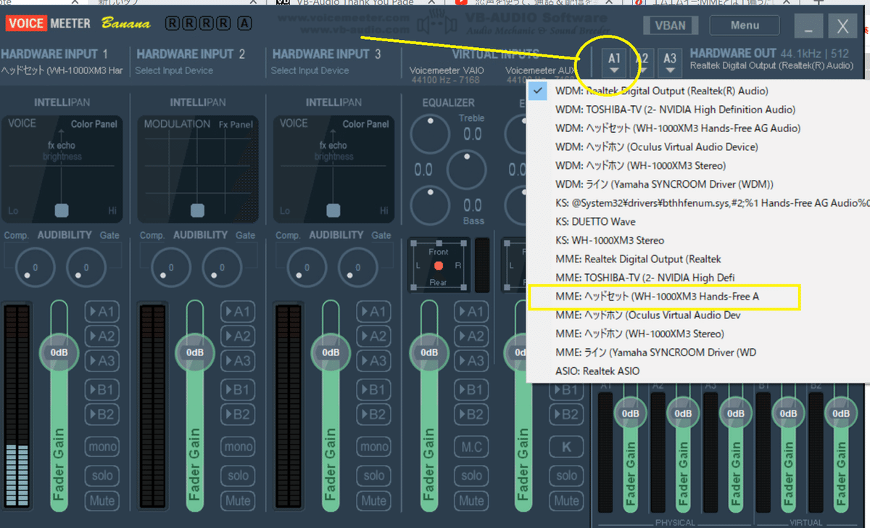Toggle M.C button on VAIO strip
This screenshot has height=528, width=870.
point(471,447)
